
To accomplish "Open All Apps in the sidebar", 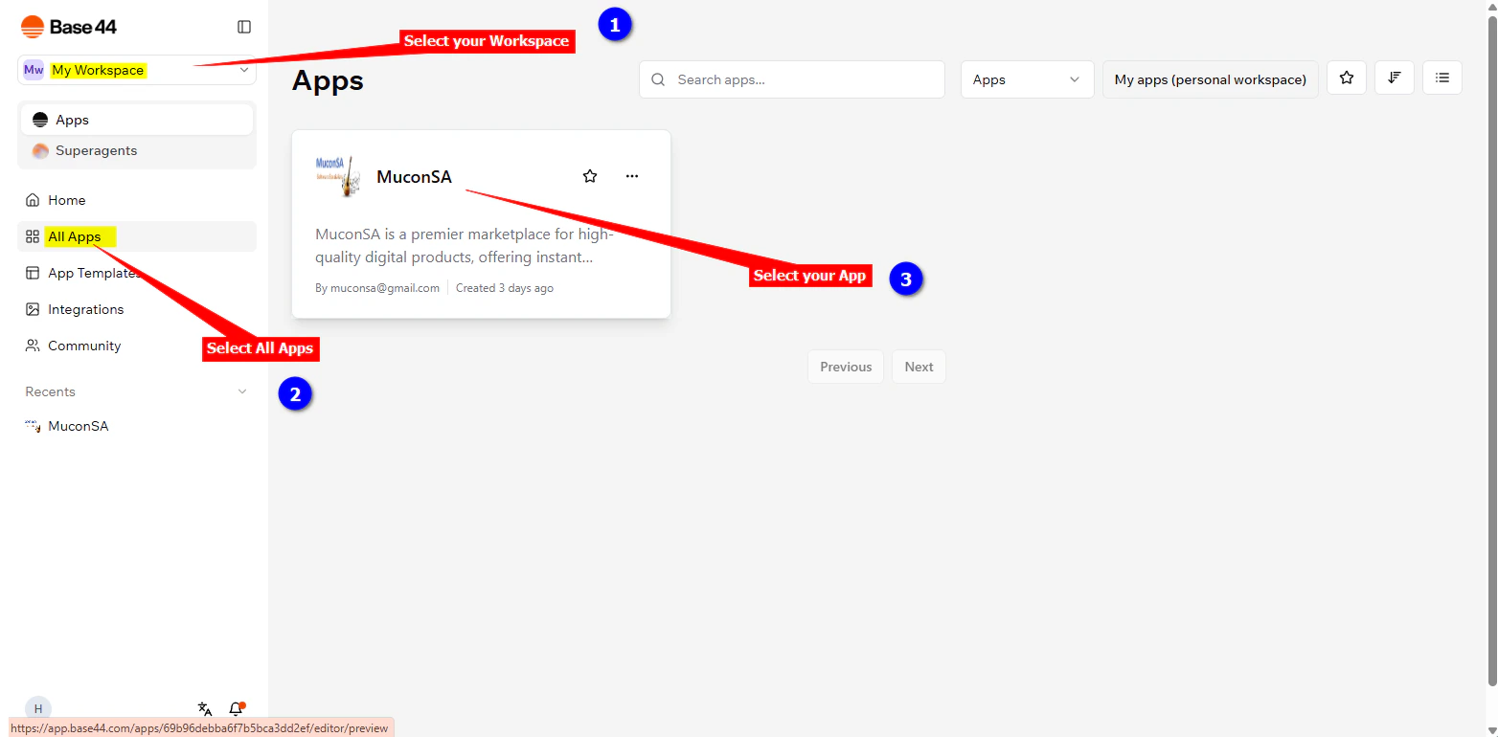I will click(137, 236).
